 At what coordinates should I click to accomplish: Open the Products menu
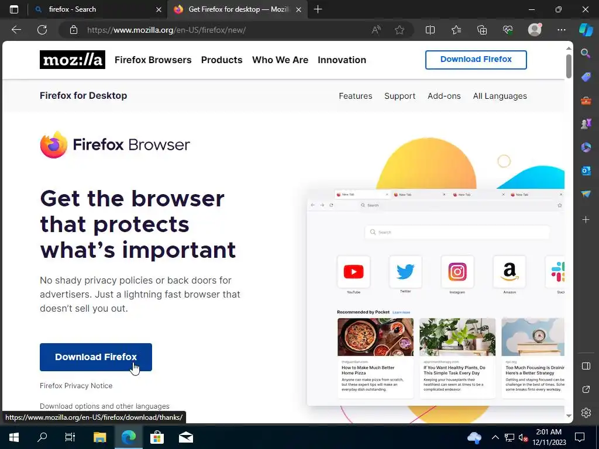click(222, 60)
